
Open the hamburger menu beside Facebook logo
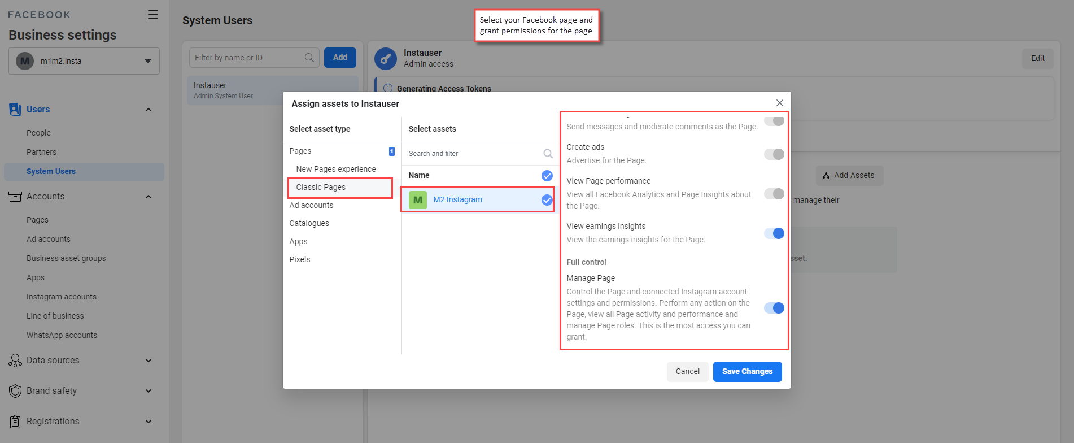coord(153,15)
